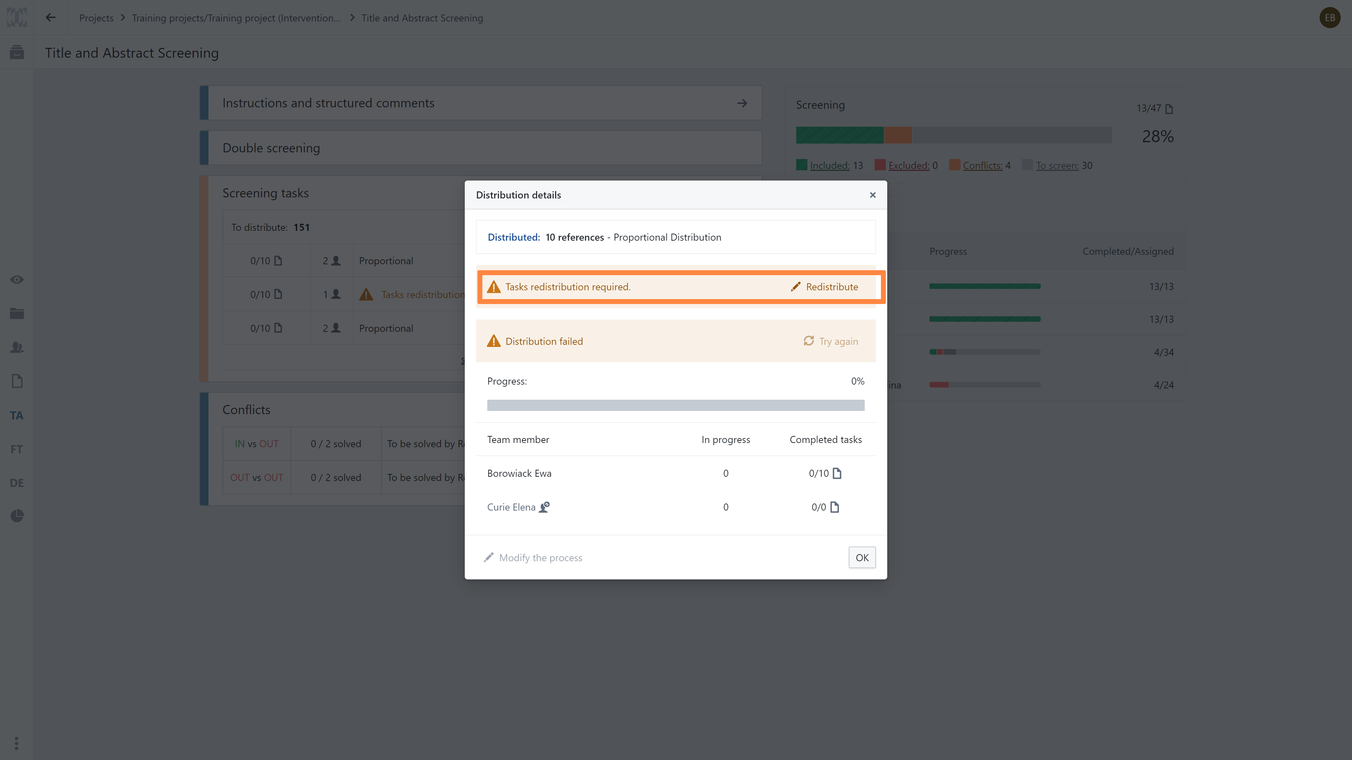1352x760 pixels.
Task: Click the document icon next to 0/0 for Curie Elena
Action: pos(834,507)
